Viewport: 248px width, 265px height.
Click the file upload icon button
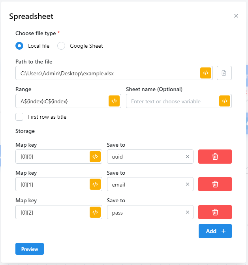[224, 73]
